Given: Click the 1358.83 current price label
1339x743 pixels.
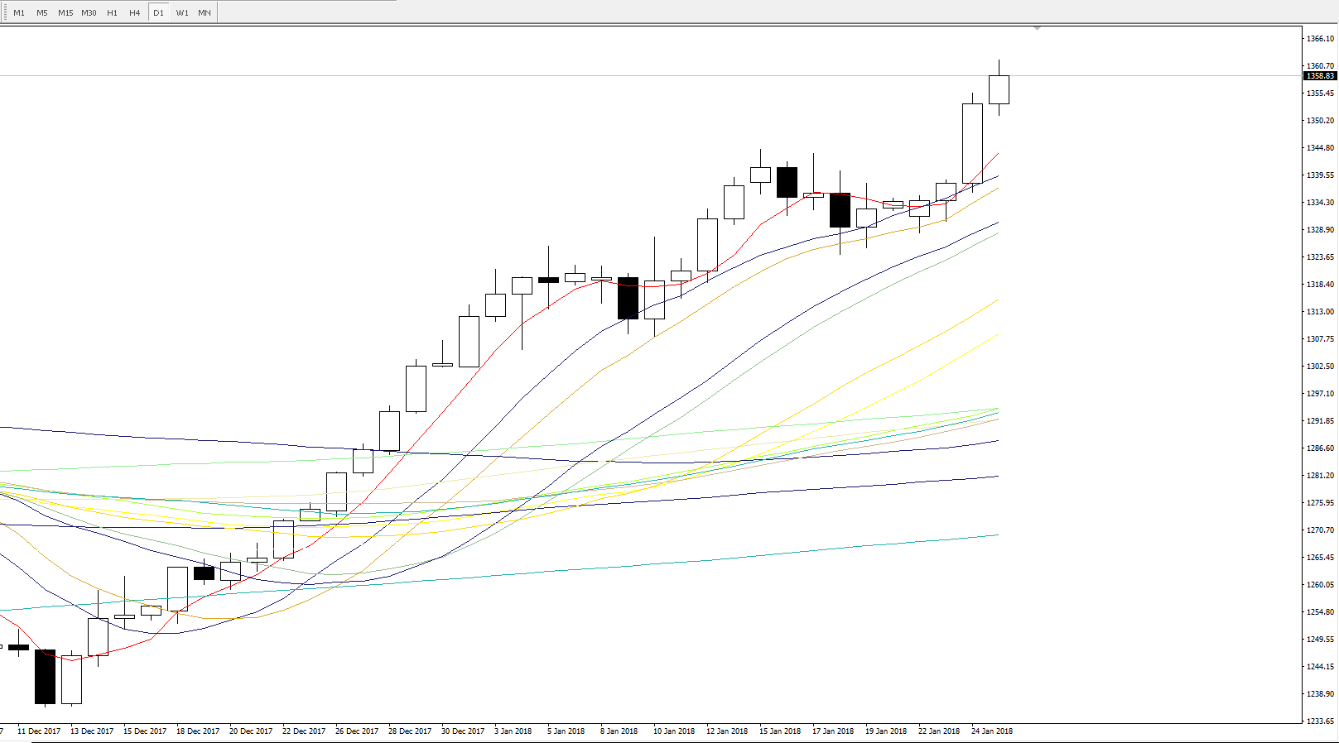Looking at the screenshot, I should [1320, 76].
